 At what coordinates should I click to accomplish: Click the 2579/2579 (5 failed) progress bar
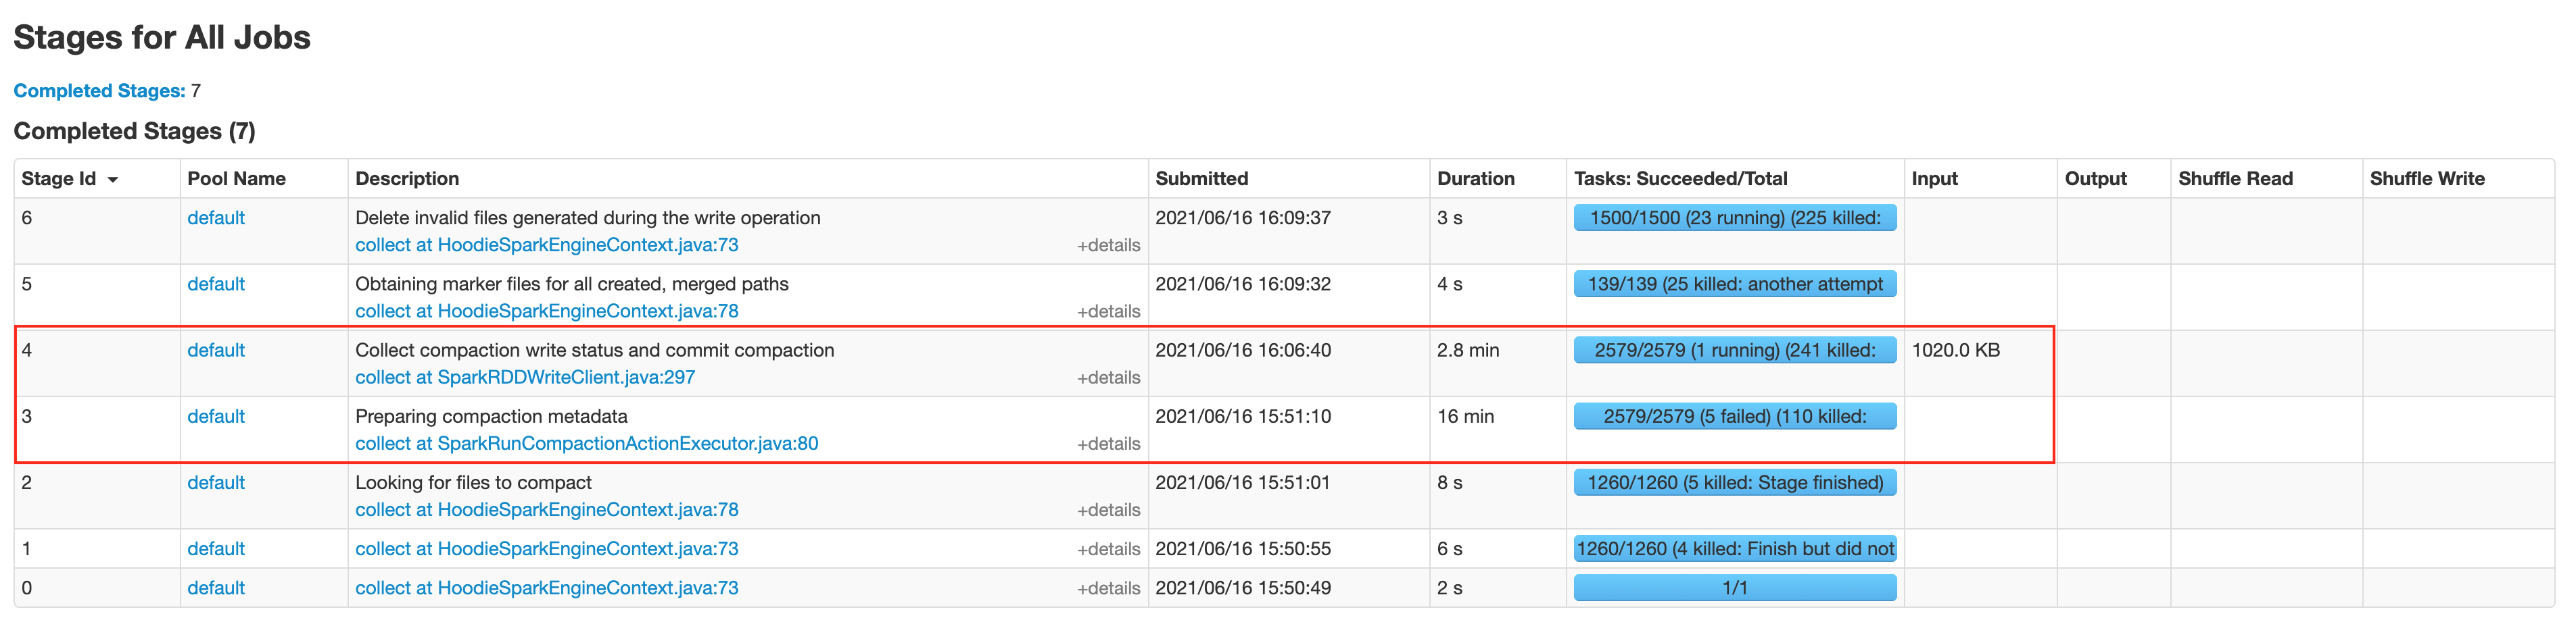point(1735,416)
